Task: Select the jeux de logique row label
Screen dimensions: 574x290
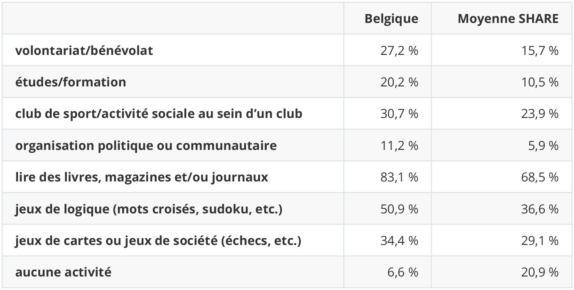Action: pyautogui.click(x=149, y=209)
